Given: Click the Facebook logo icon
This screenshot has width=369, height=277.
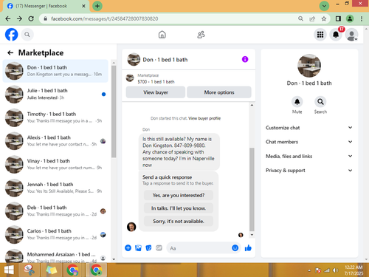Looking at the screenshot, I should coord(11,35).
